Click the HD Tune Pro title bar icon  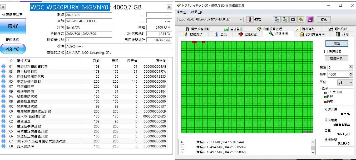(x=179, y=5)
